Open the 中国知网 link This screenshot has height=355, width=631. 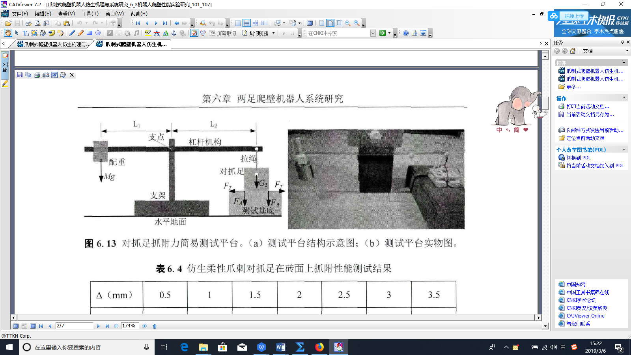pos(576,284)
